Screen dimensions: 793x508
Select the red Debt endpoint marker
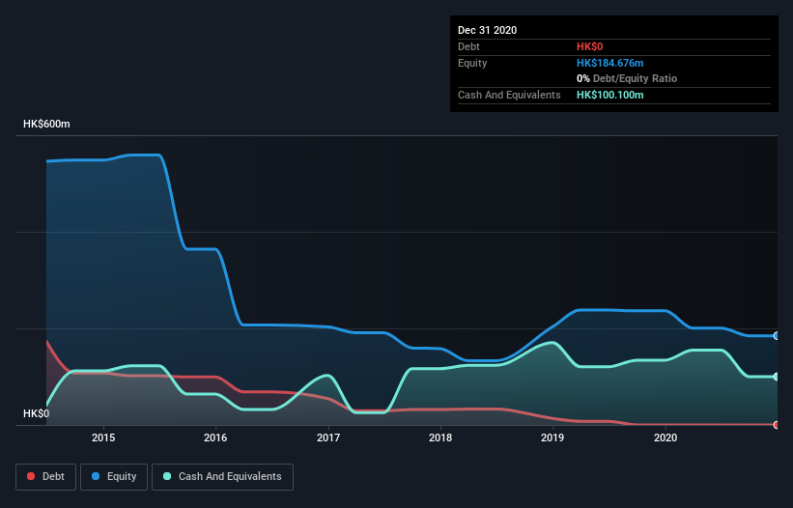click(777, 425)
